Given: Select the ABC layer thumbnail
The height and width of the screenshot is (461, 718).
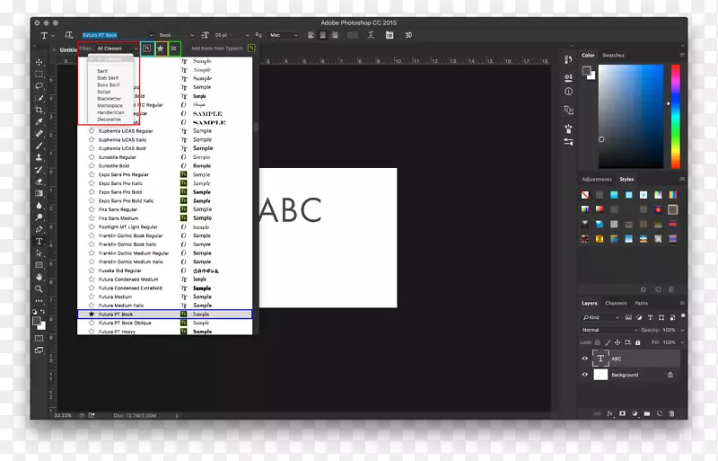Looking at the screenshot, I should 600,359.
